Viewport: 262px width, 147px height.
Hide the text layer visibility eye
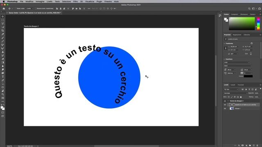pos(225,105)
